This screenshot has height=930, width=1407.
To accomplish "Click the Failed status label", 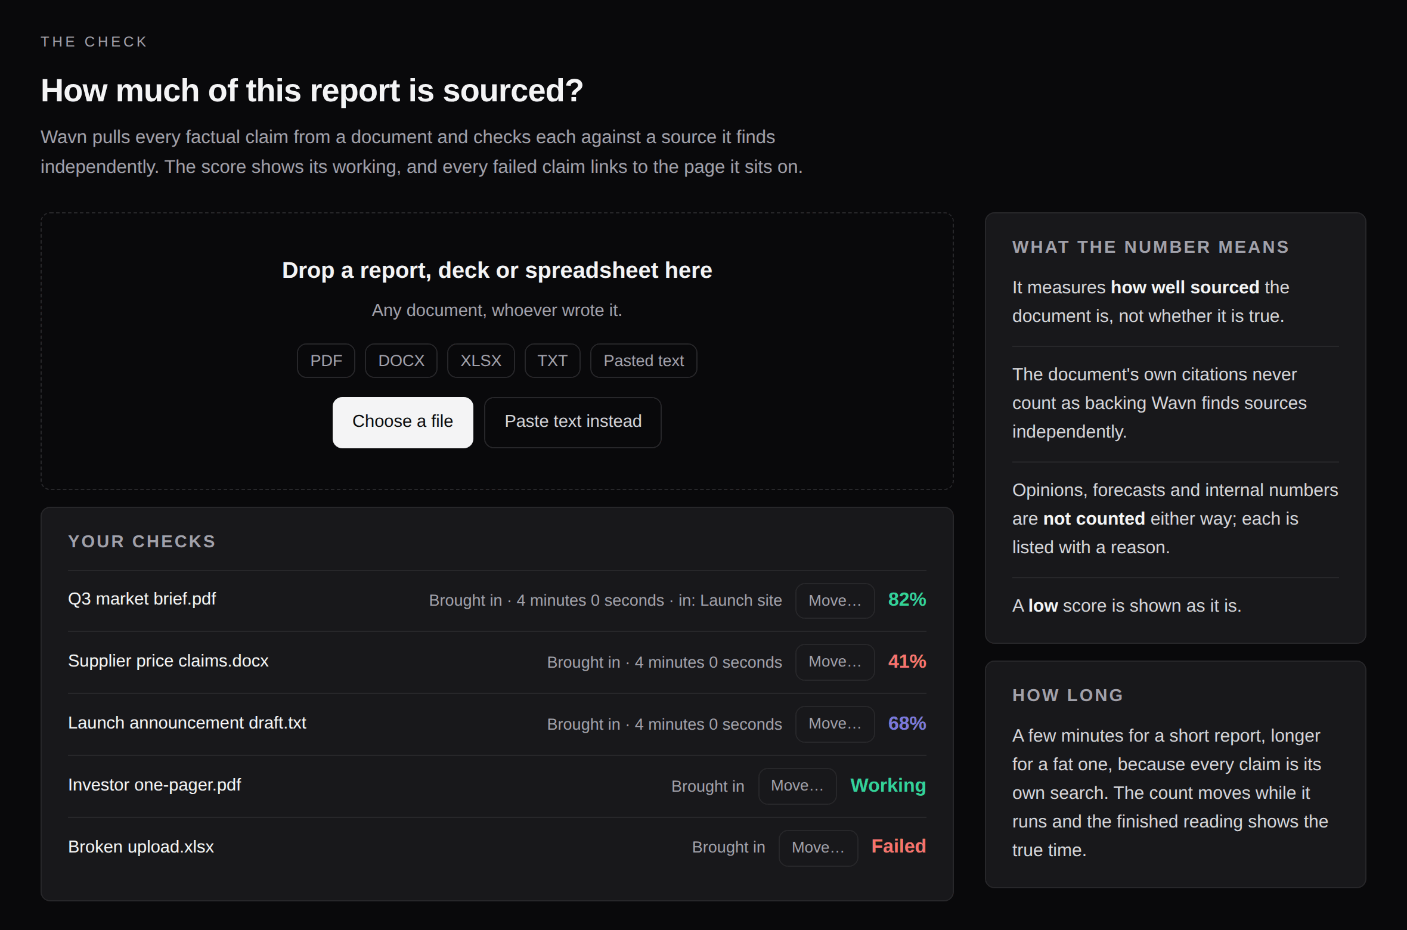I will pos(898,847).
